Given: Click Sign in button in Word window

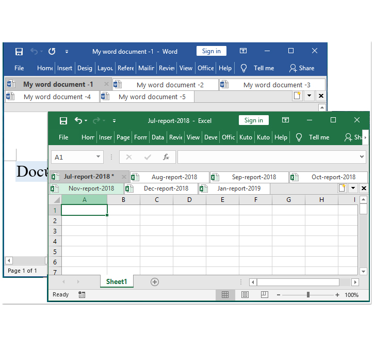Looking at the screenshot, I should (212, 51).
